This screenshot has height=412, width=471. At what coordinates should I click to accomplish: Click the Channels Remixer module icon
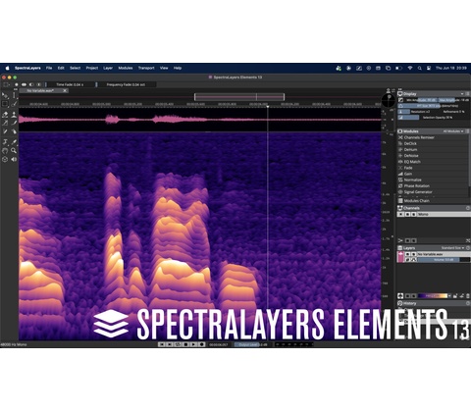pos(400,137)
